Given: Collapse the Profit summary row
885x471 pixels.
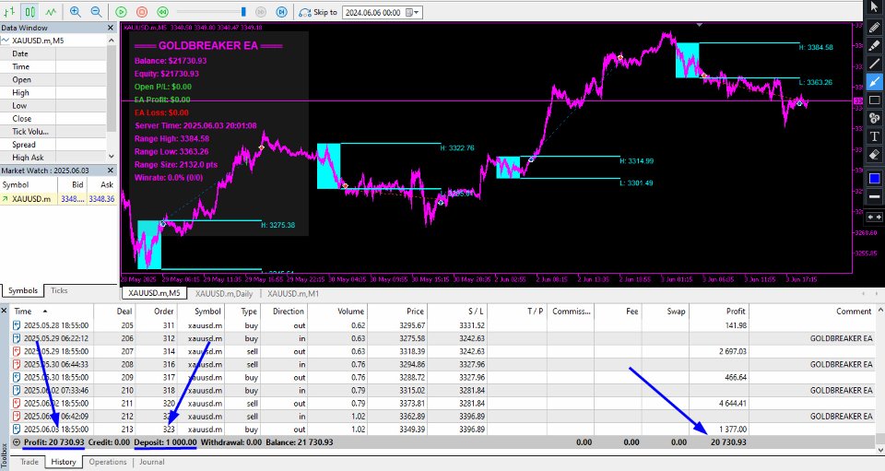Looking at the screenshot, I should click(x=17, y=442).
